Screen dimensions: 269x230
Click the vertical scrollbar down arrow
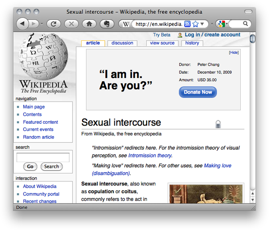coord(252,200)
